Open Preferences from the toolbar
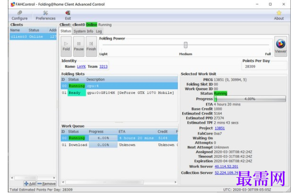The width and height of the screenshot is (295, 195). (x=46, y=15)
